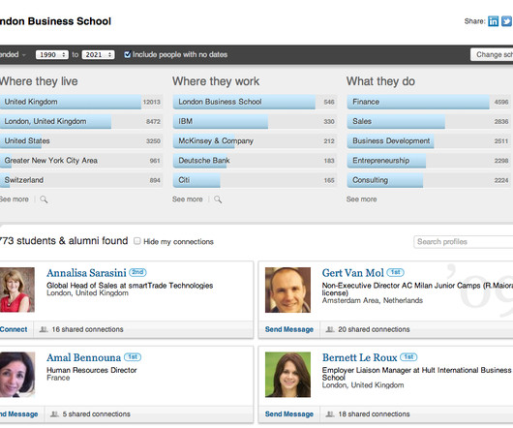The image size is (513, 428).
Task: Send Message to Amal Bennouna
Action: (x=19, y=414)
